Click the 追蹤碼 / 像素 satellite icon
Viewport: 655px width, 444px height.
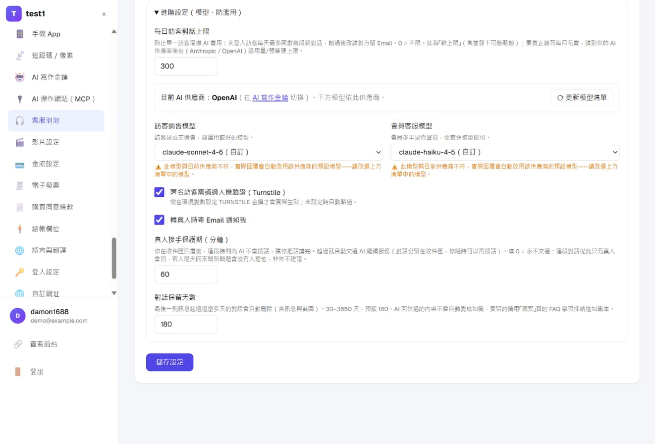click(20, 55)
